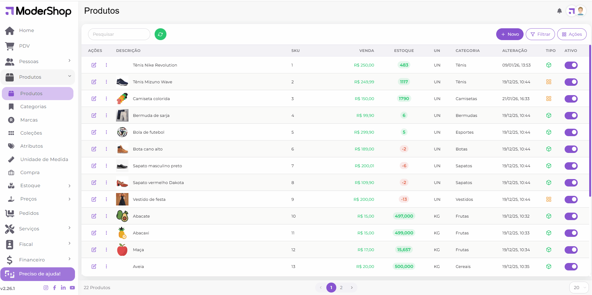This screenshot has height=295, width=592.
Task: Click the Instagram icon in the footer
Action: (46, 288)
